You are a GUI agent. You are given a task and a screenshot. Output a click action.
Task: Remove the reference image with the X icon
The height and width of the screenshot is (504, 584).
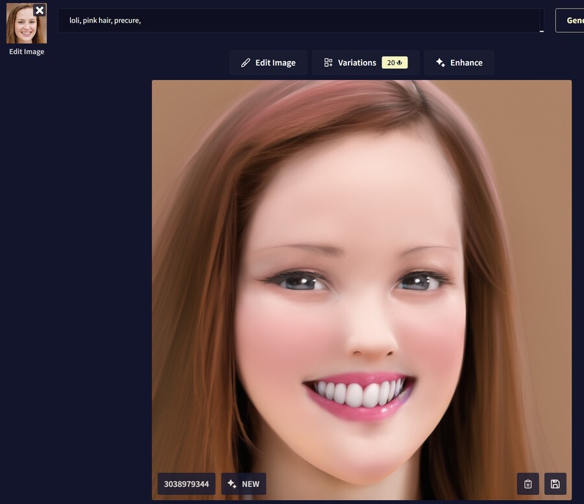40,10
